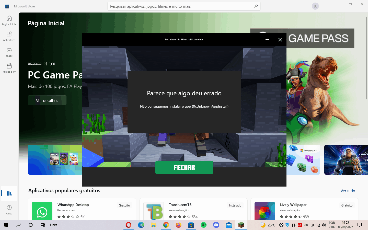
Task: Open the Lively Wallpaper app icon
Action: pos(265,211)
